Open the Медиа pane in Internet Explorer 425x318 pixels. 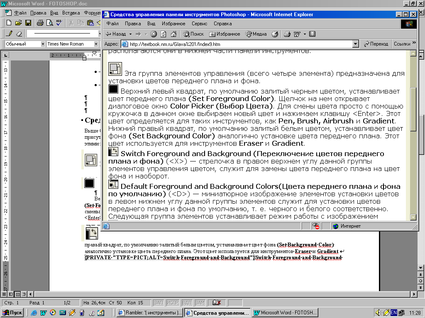tap(256, 34)
